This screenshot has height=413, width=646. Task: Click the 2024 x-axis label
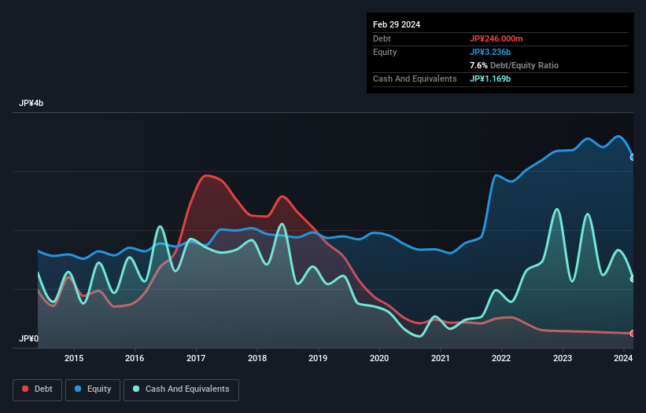[x=623, y=358]
